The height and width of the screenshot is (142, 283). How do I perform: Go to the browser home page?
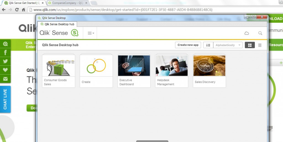(23, 10)
